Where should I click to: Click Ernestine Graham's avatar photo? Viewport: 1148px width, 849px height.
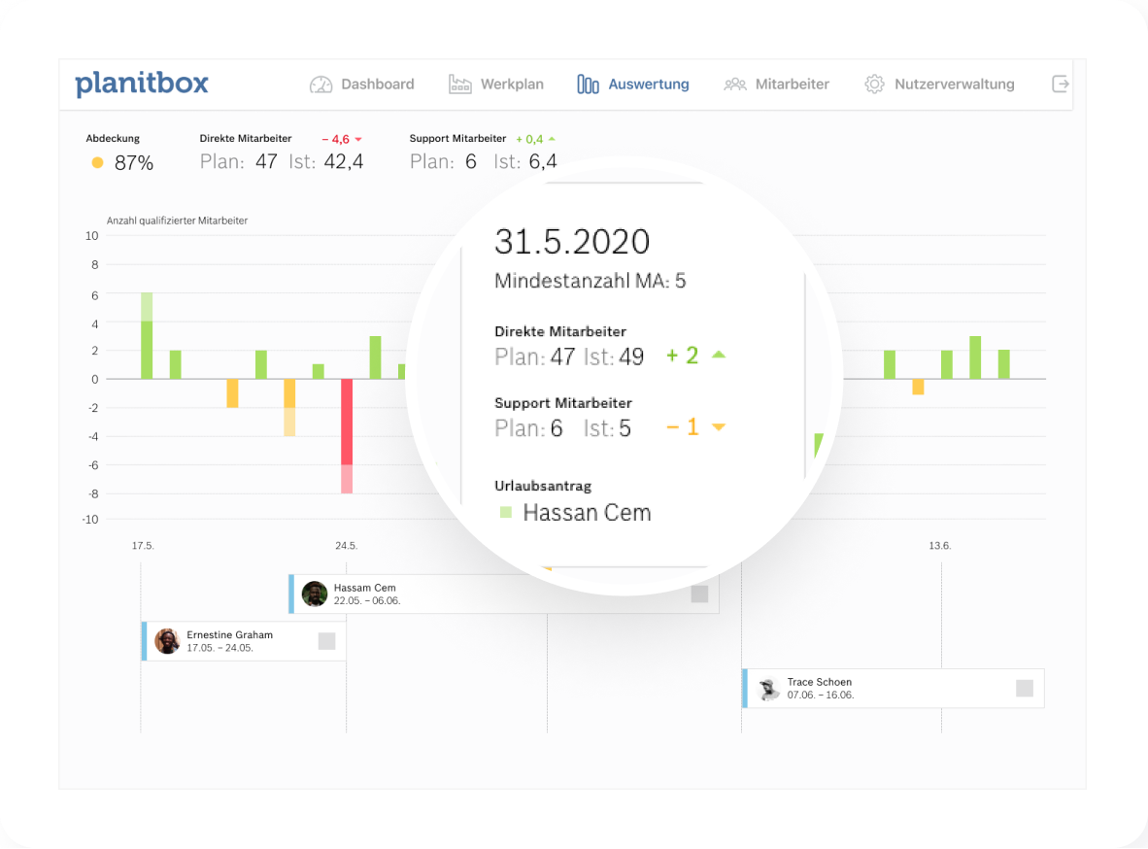point(168,641)
